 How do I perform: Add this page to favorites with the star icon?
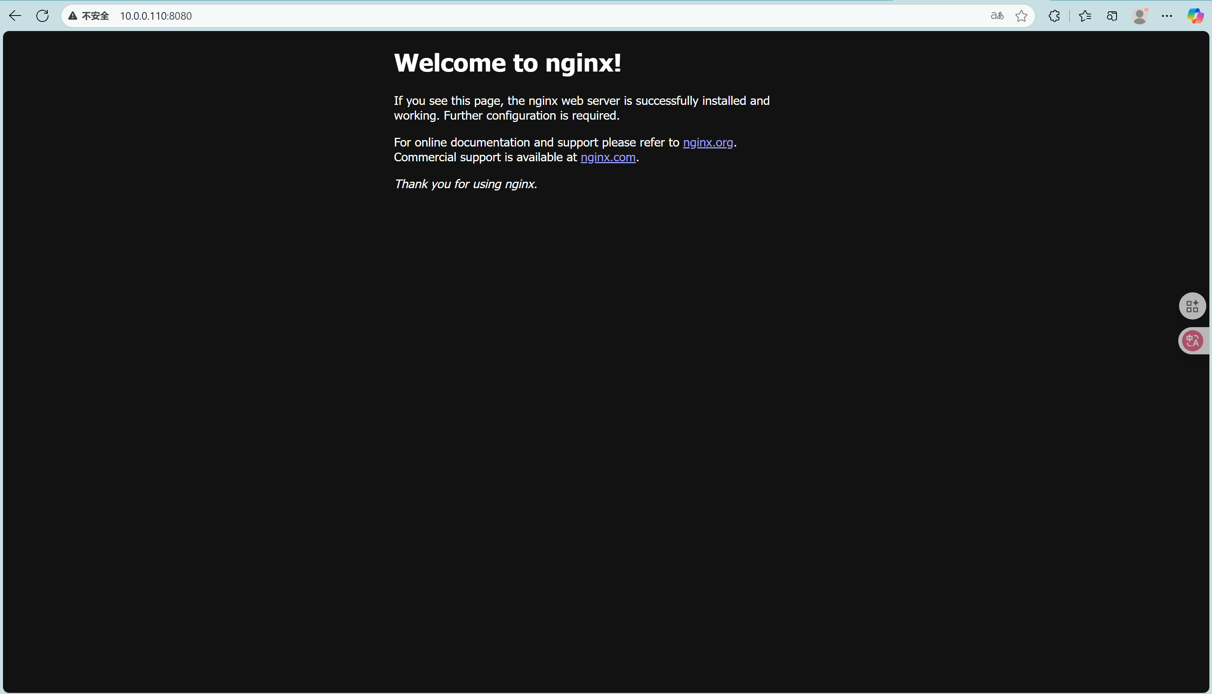(x=1021, y=16)
